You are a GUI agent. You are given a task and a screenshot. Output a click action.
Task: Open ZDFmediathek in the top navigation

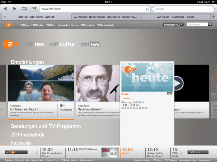[x=105, y=26]
